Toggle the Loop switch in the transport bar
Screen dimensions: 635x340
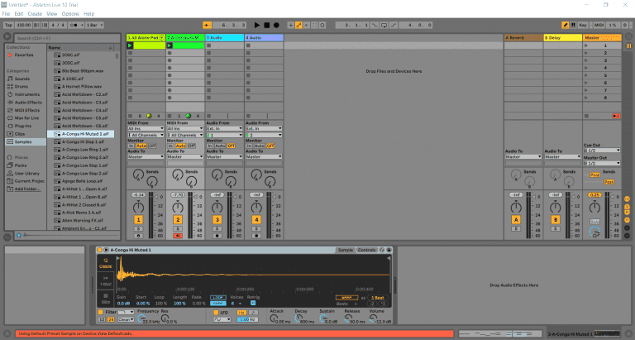(x=384, y=25)
